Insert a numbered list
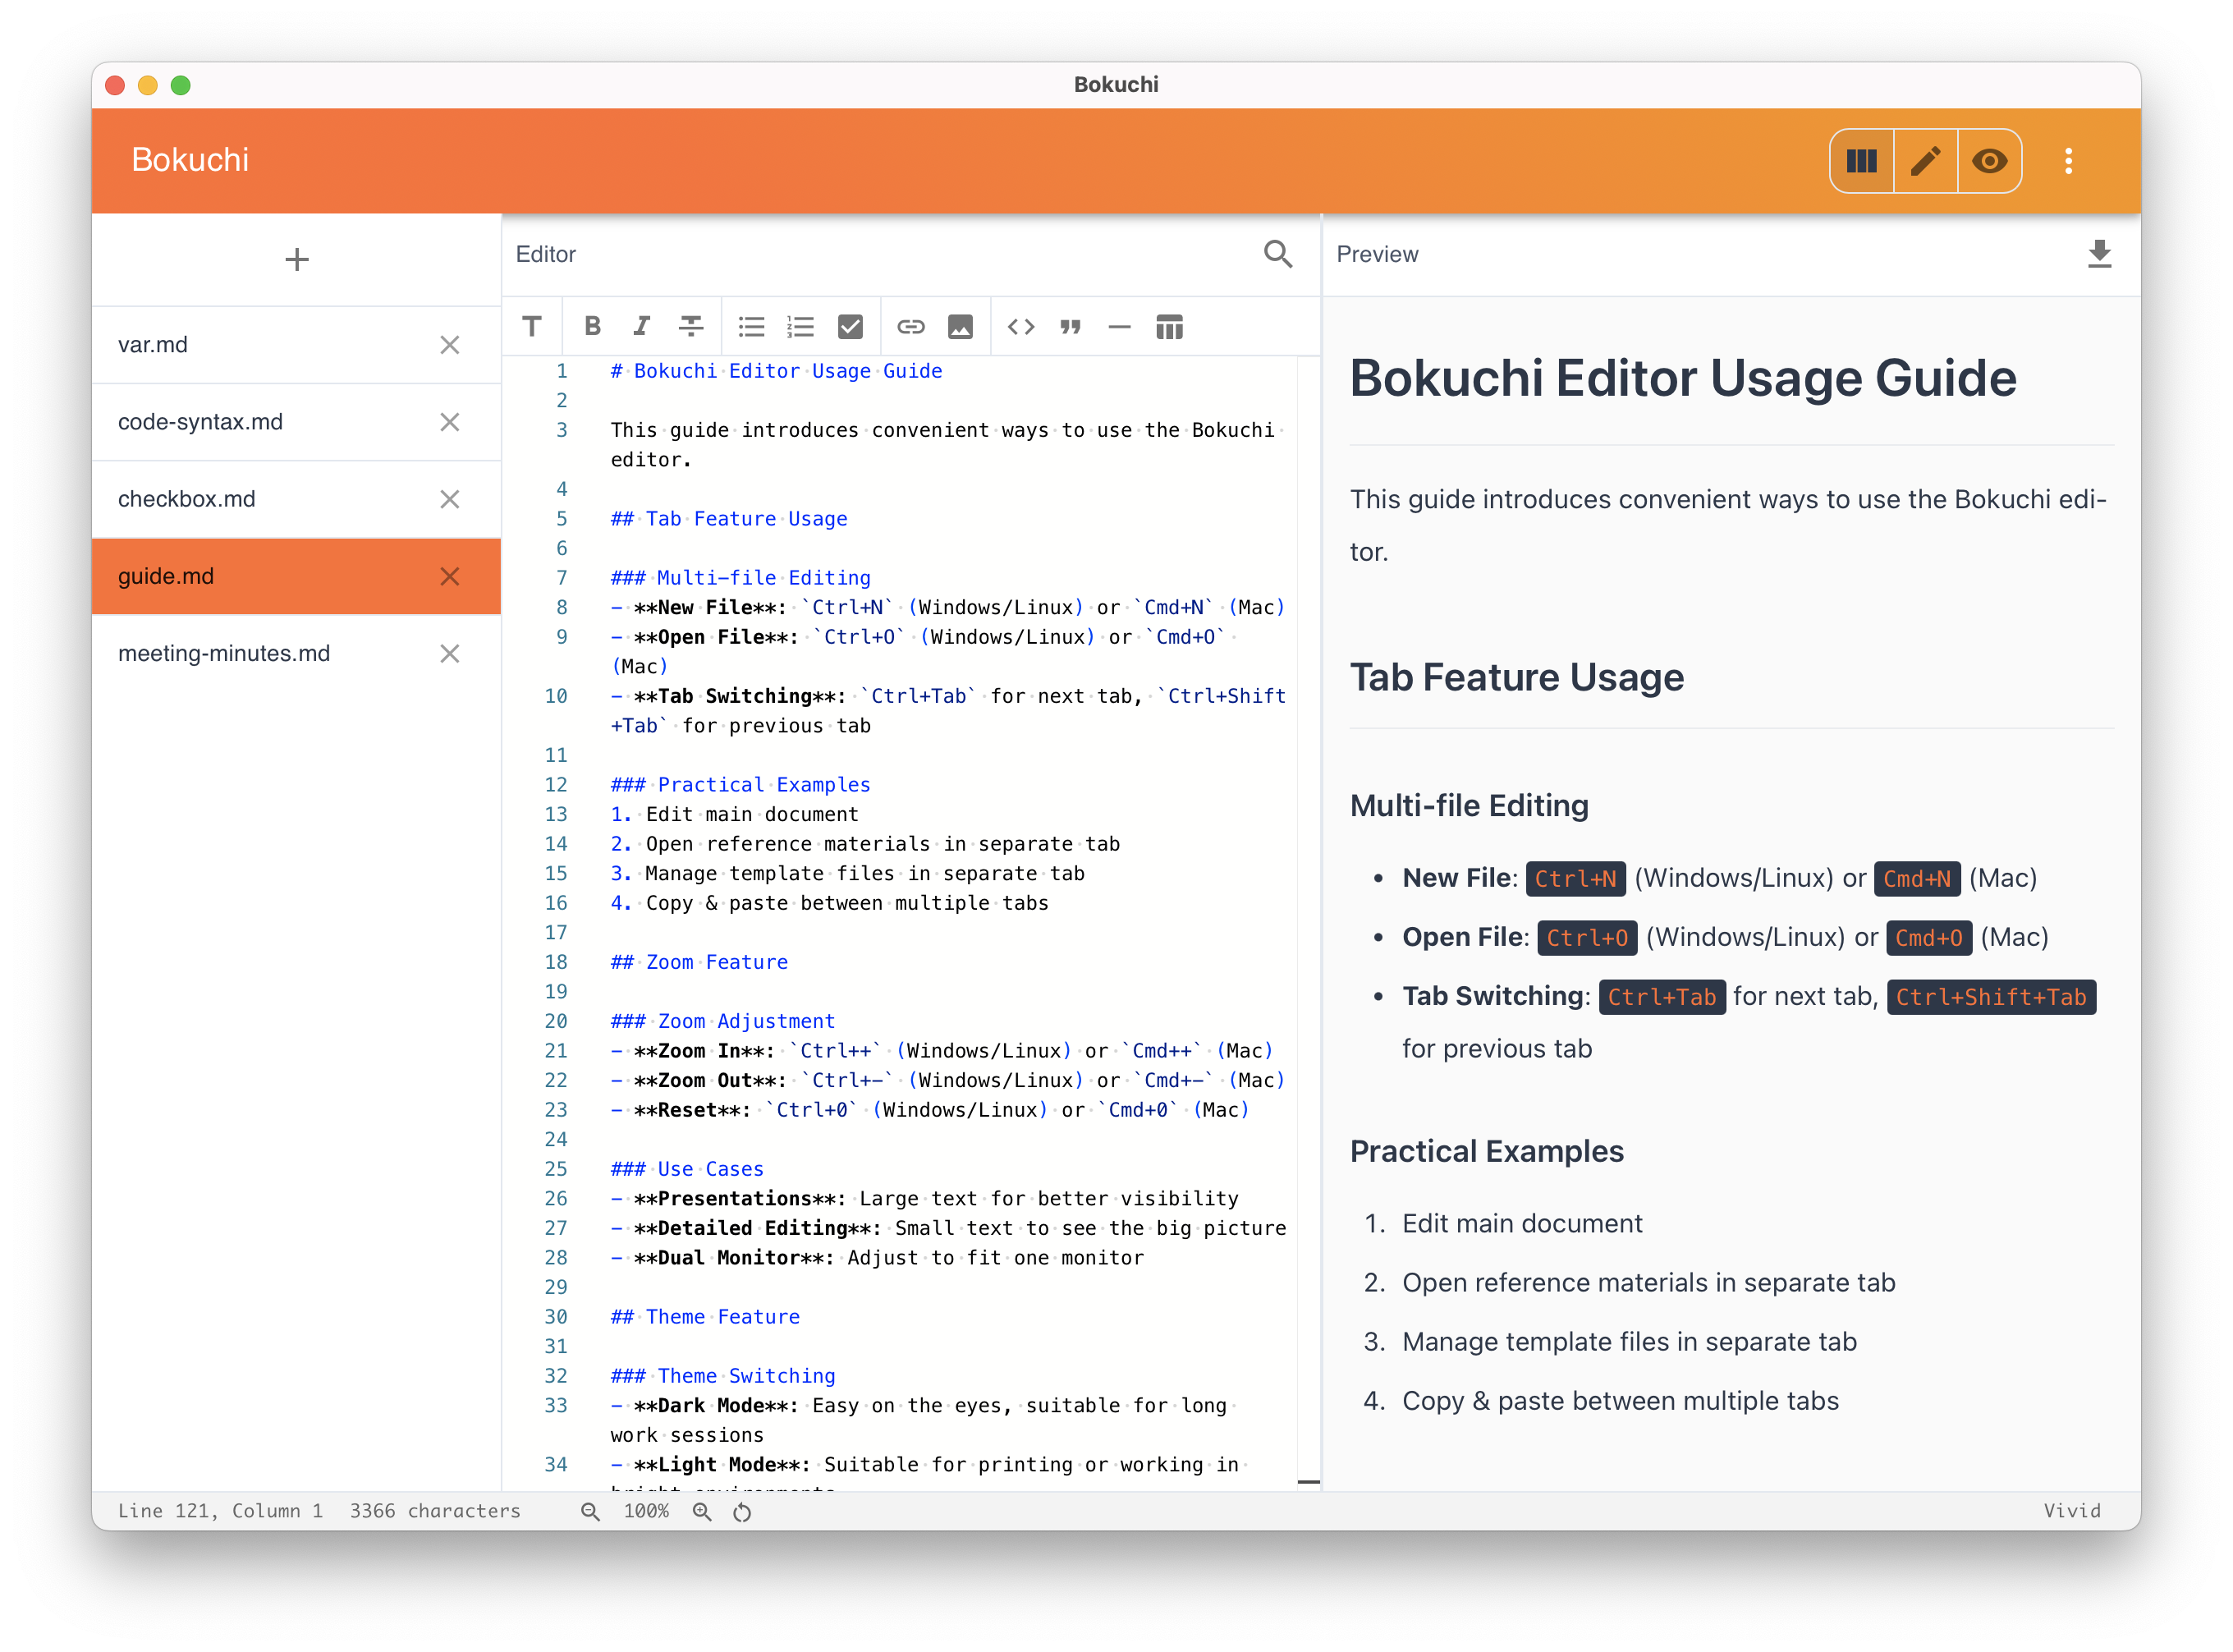The width and height of the screenshot is (2233, 1652). 800,326
